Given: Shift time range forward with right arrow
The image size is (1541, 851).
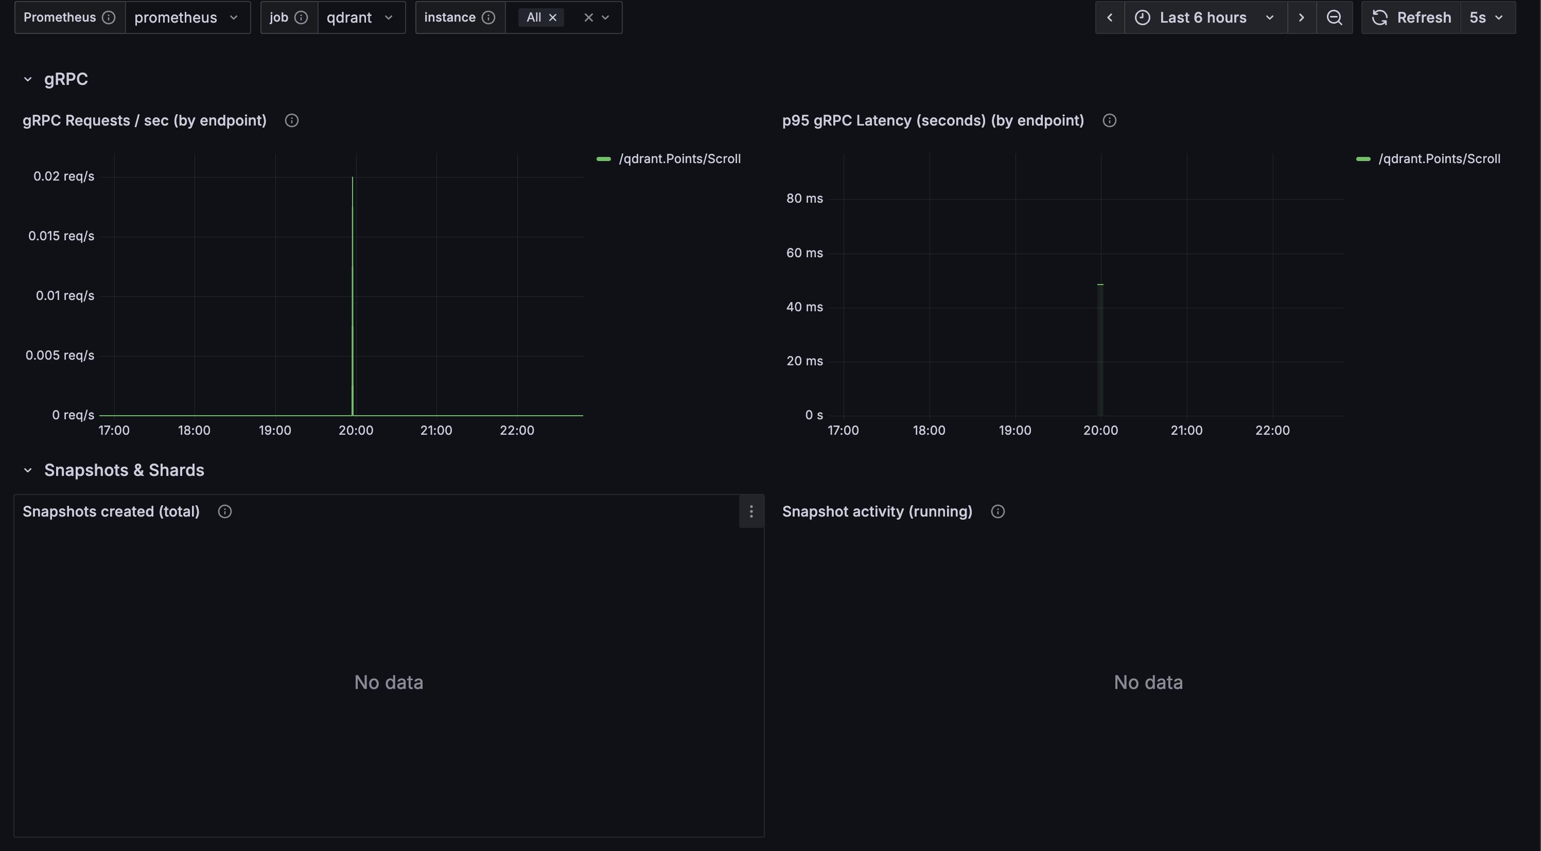Looking at the screenshot, I should (x=1301, y=17).
